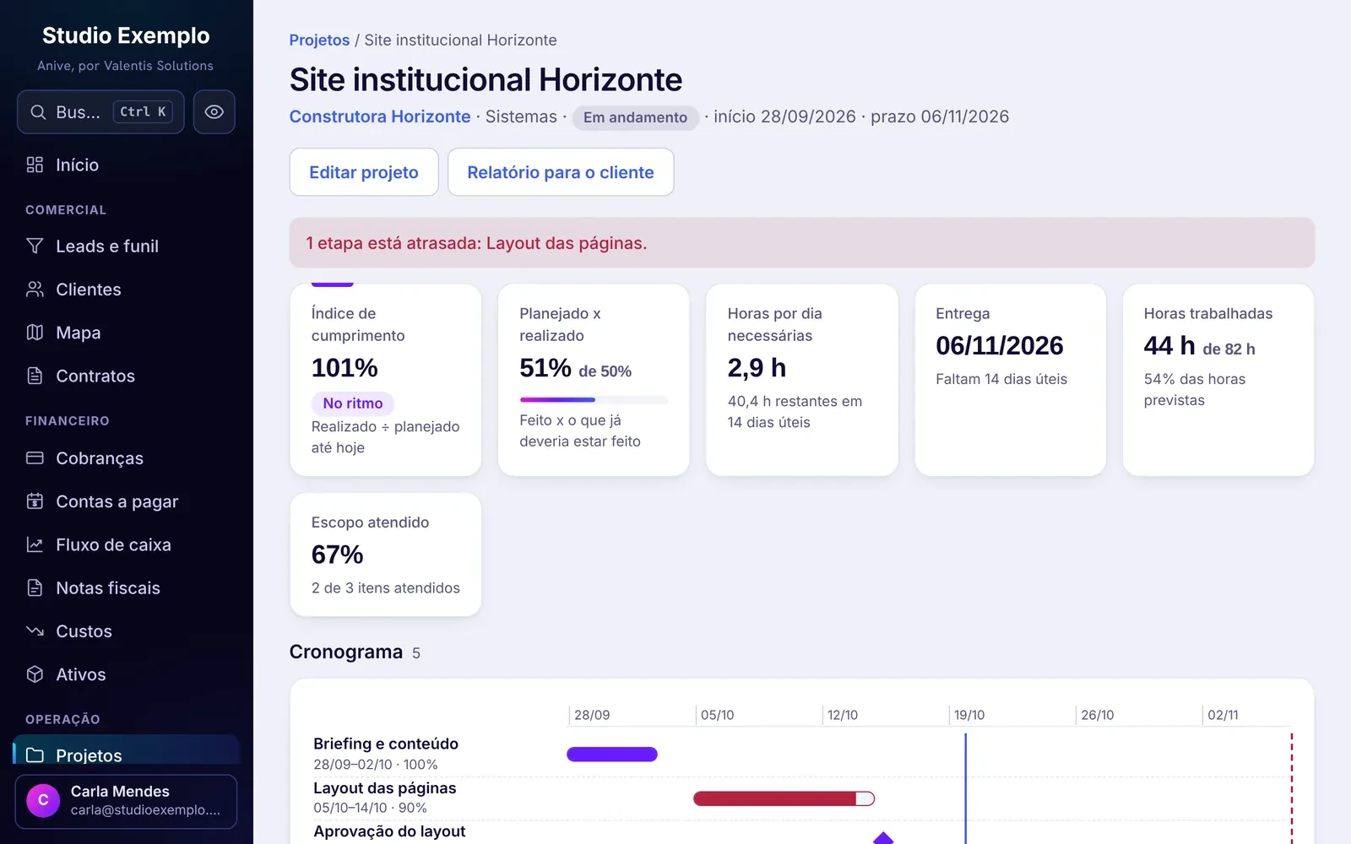The height and width of the screenshot is (844, 1351).
Task: Click 2 de 3 itens atendidos text
Action: click(x=386, y=587)
